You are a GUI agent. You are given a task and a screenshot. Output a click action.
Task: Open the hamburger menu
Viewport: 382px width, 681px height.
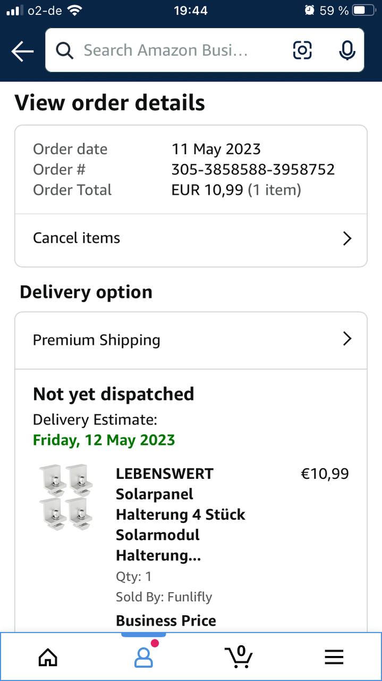(x=334, y=658)
